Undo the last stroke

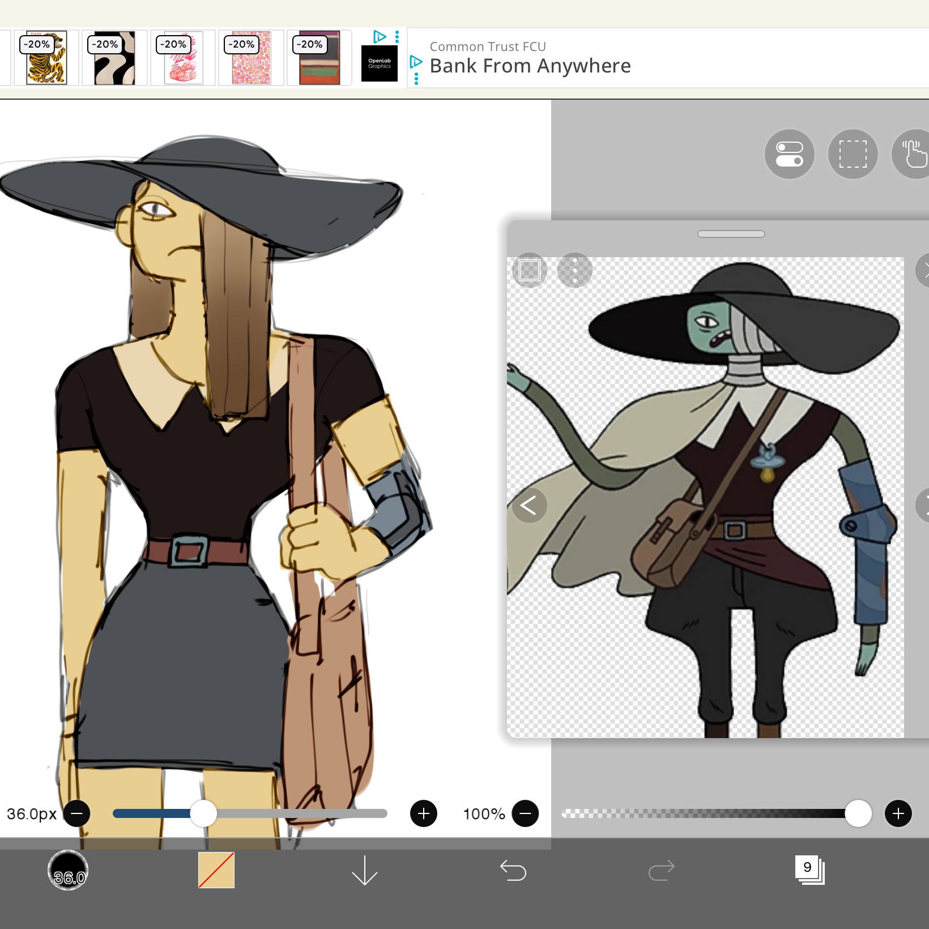click(x=513, y=870)
